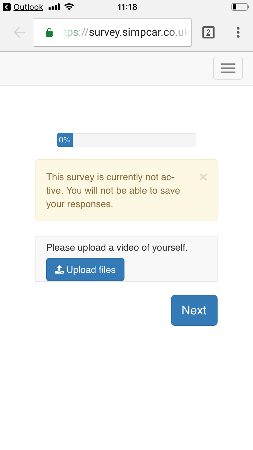The image size is (253, 450).
Task: Dismiss the survey not active warning
Action: (203, 177)
